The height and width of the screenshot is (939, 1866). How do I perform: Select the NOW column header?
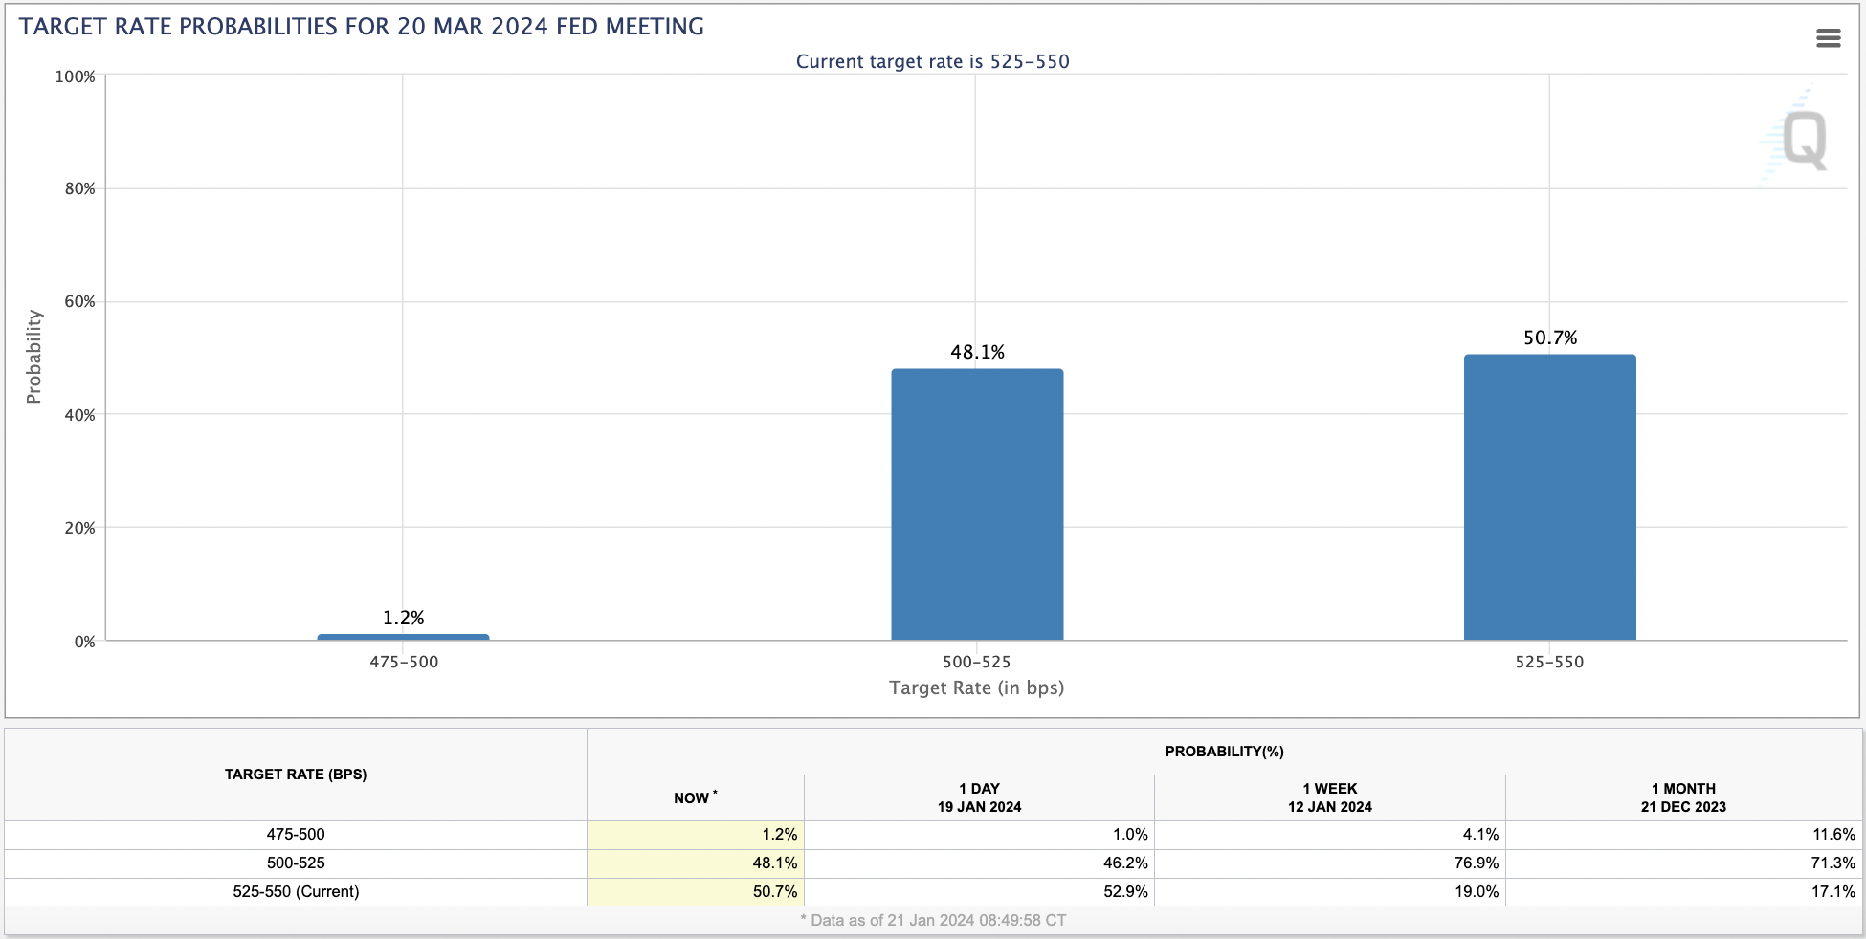point(695,797)
